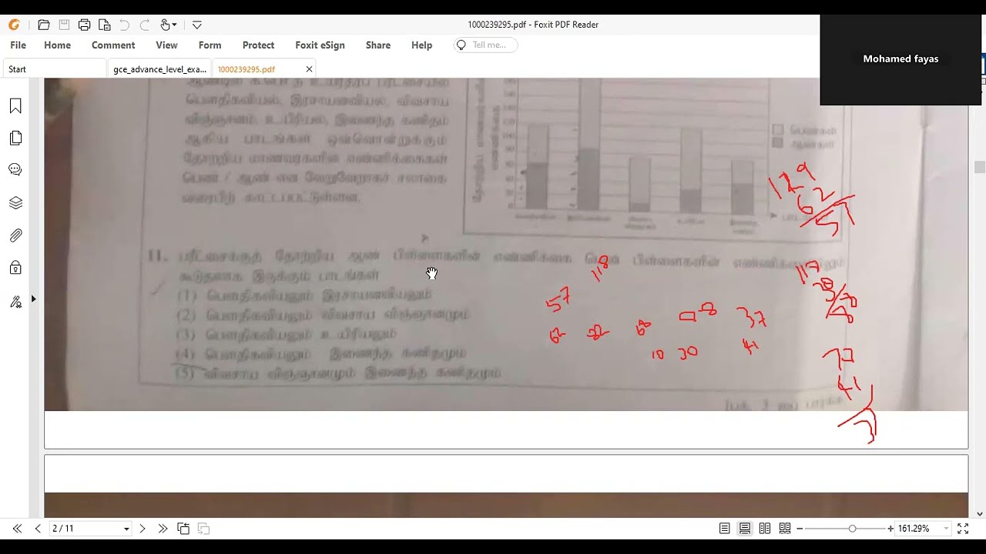Open the Layers panel in sidebar
The image size is (986, 554).
15,203
